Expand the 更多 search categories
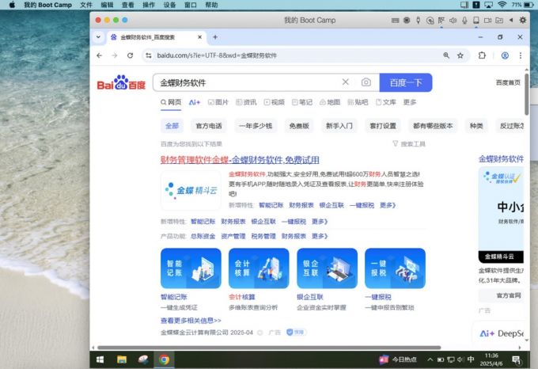This screenshot has height=369, width=538. click(x=410, y=102)
